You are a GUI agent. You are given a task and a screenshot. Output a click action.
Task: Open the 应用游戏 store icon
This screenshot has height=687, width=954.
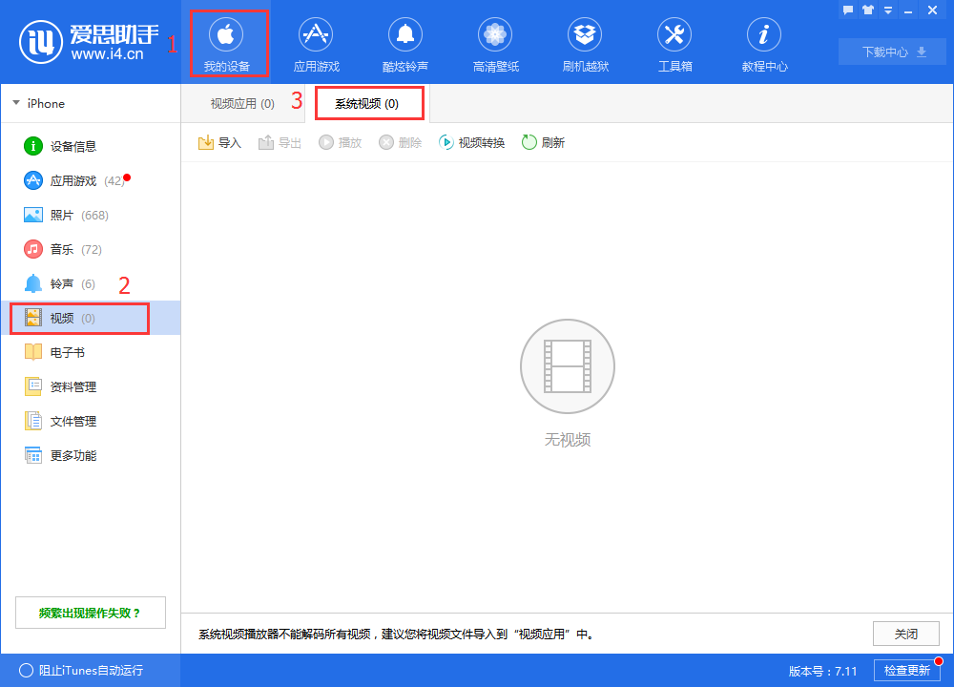point(316,44)
